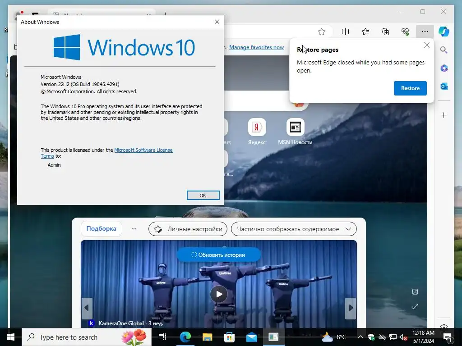This screenshot has width=462, height=346.
Task: Open Outlook from the Edge sidebar
Action: [444, 86]
